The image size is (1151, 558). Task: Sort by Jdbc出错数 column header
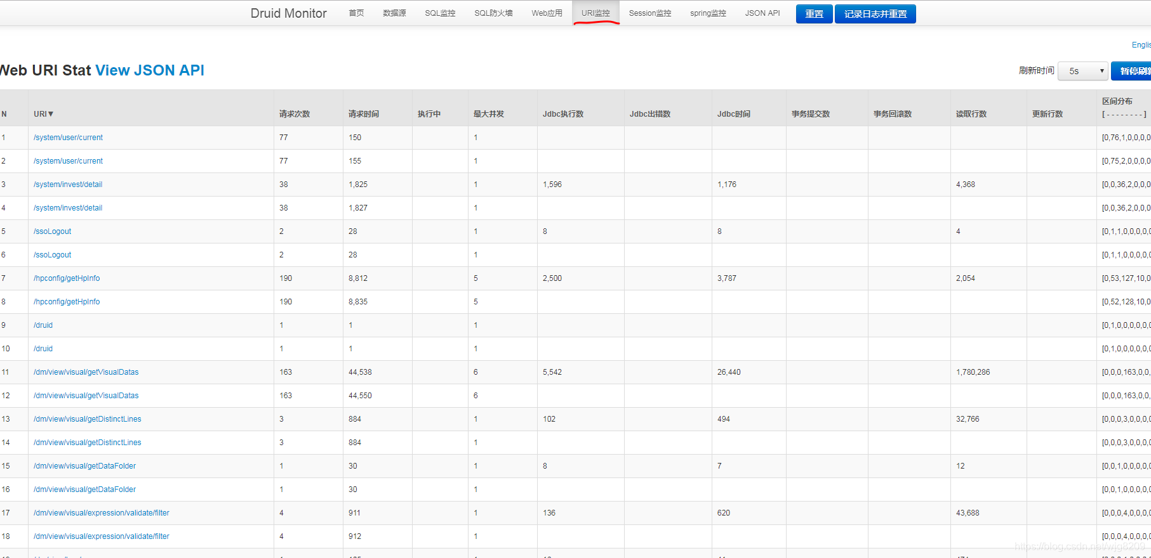pyautogui.click(x=650, y=114)
